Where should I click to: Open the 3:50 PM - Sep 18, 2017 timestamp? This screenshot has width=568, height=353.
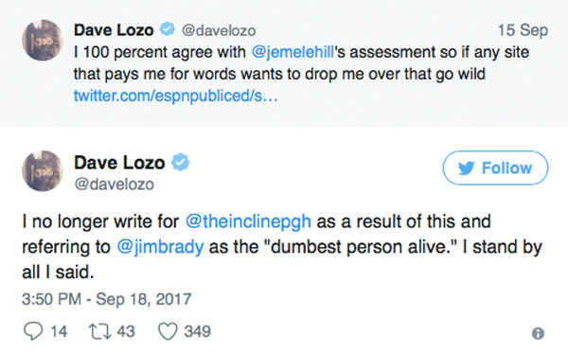coord(106,299)
